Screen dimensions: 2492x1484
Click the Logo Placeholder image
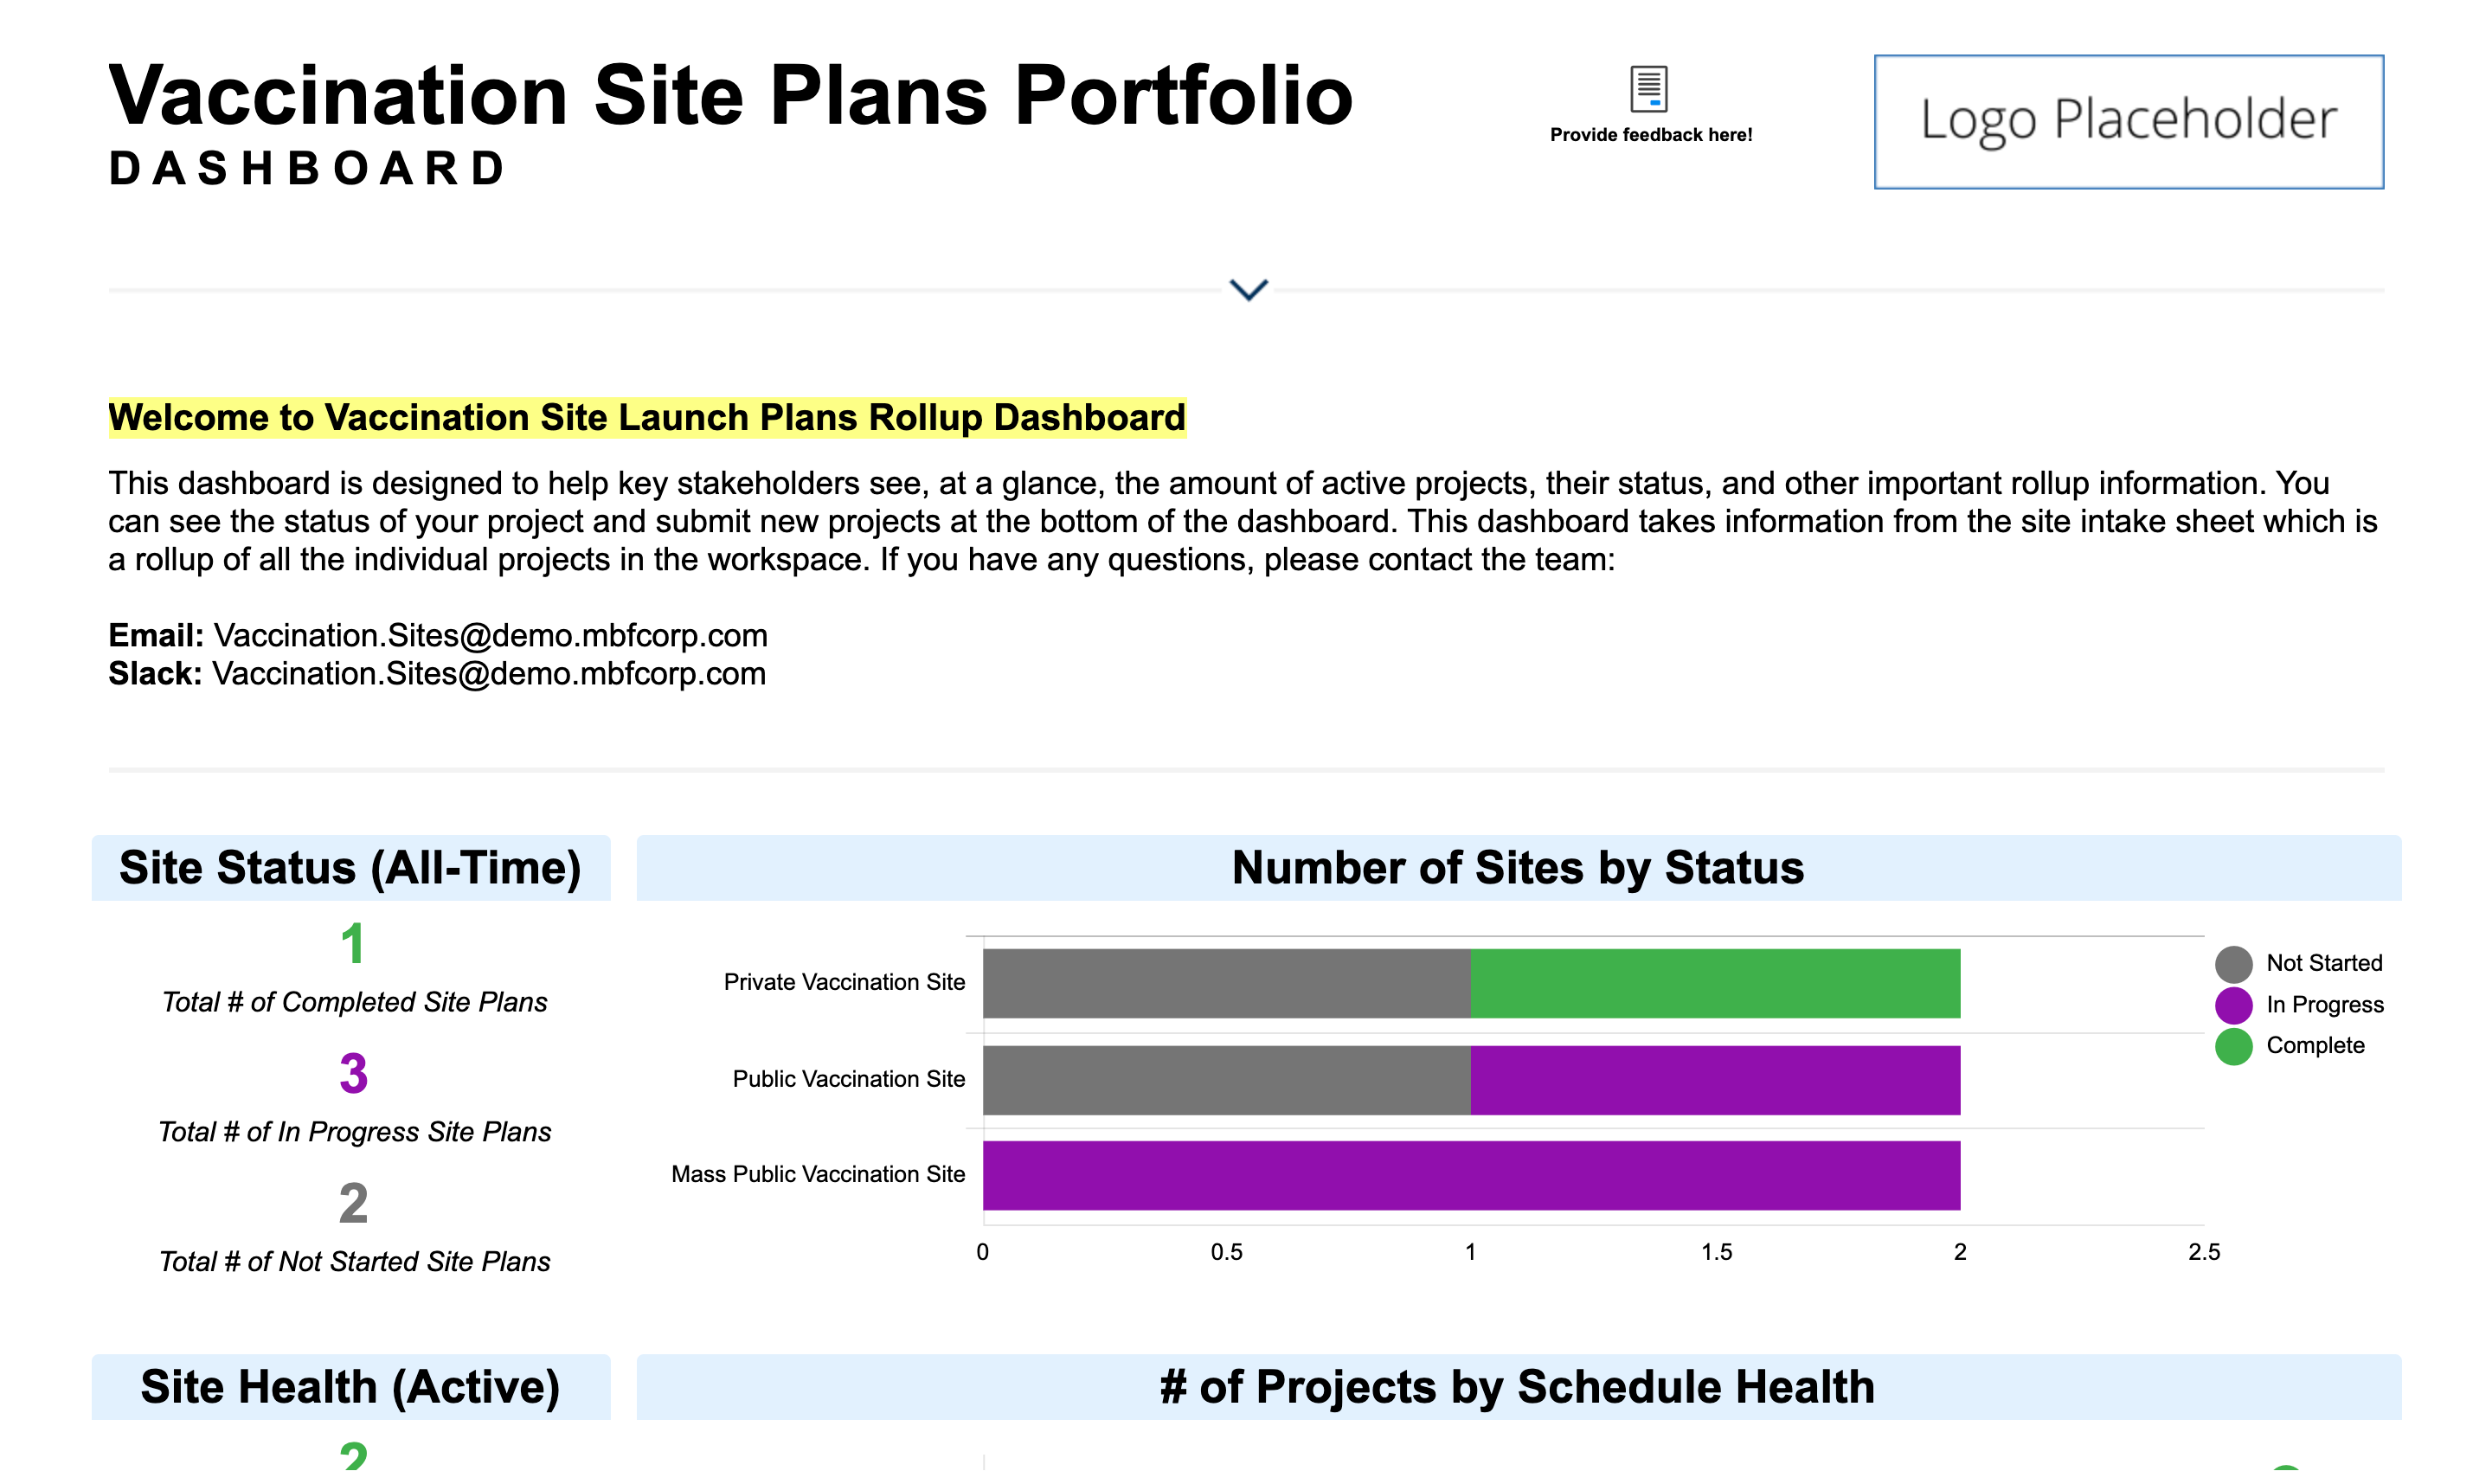2128,121
